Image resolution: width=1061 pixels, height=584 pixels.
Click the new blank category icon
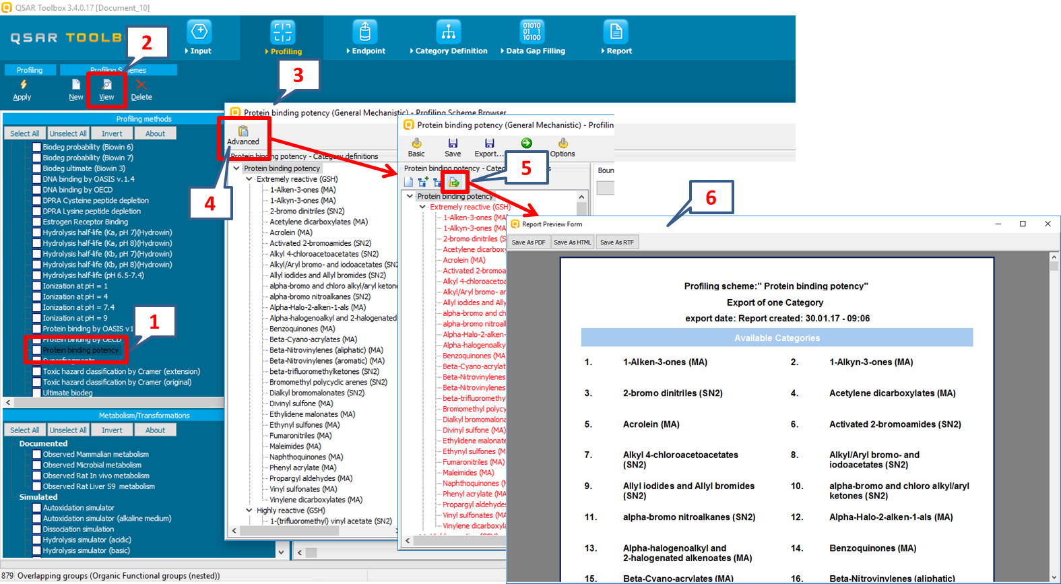point(408,182)
